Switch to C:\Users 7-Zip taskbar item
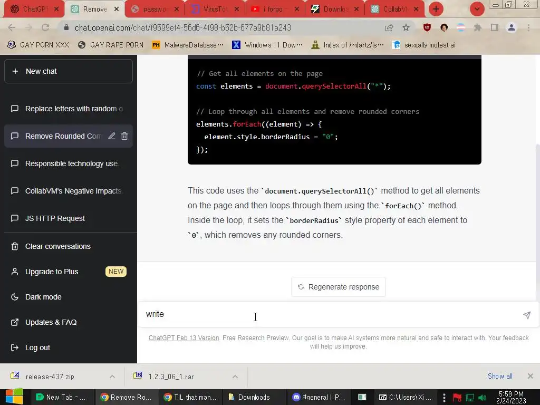The image size is (540, 405). pyautogui.click(x=407, y=397)
